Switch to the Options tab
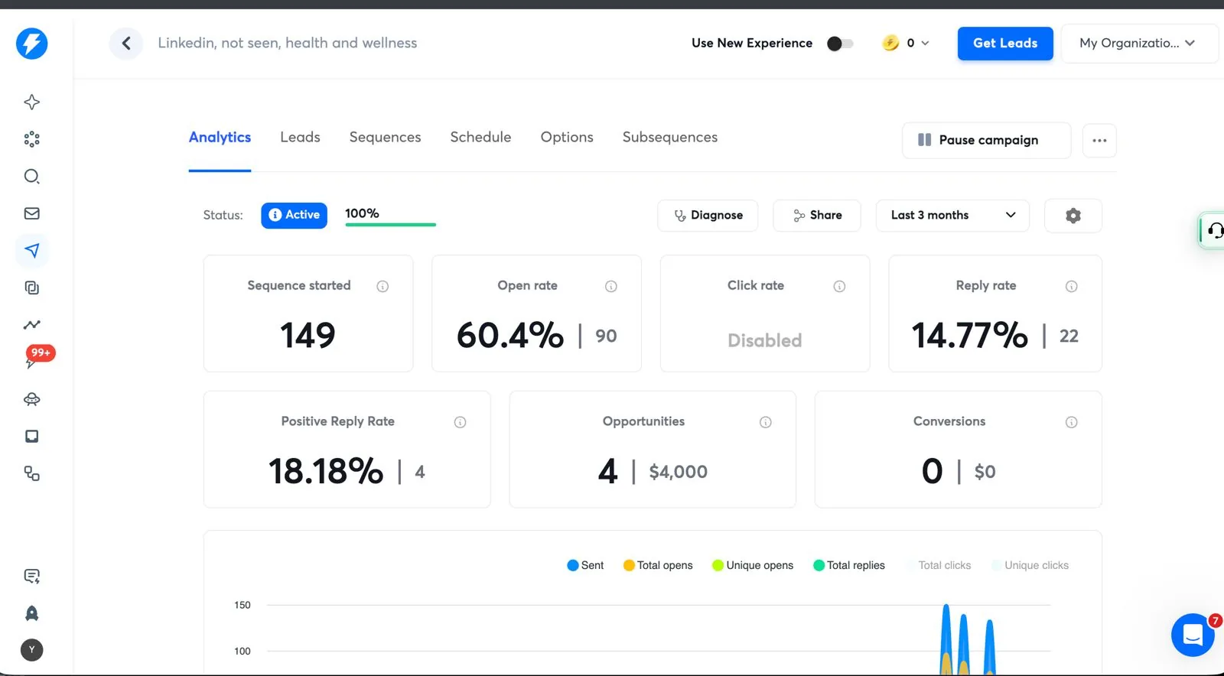This screenshot has width=1224, height=676. click(567, 138)
